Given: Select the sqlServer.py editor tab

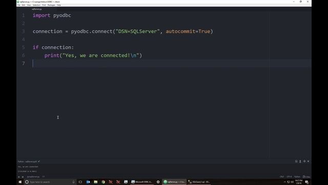Looking at the screenshot, I should point(37,9).
